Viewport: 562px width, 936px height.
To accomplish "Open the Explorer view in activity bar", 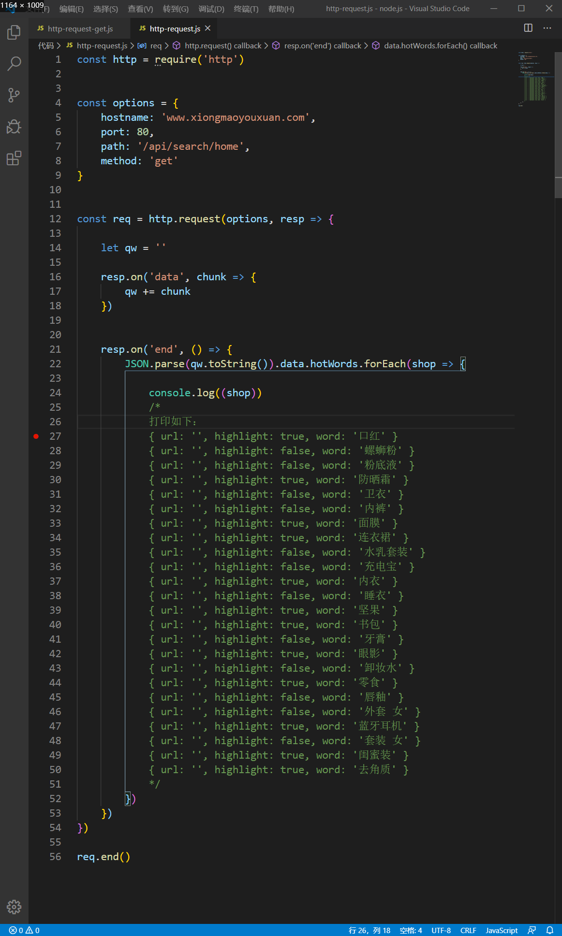I will (x=14, y=32).
